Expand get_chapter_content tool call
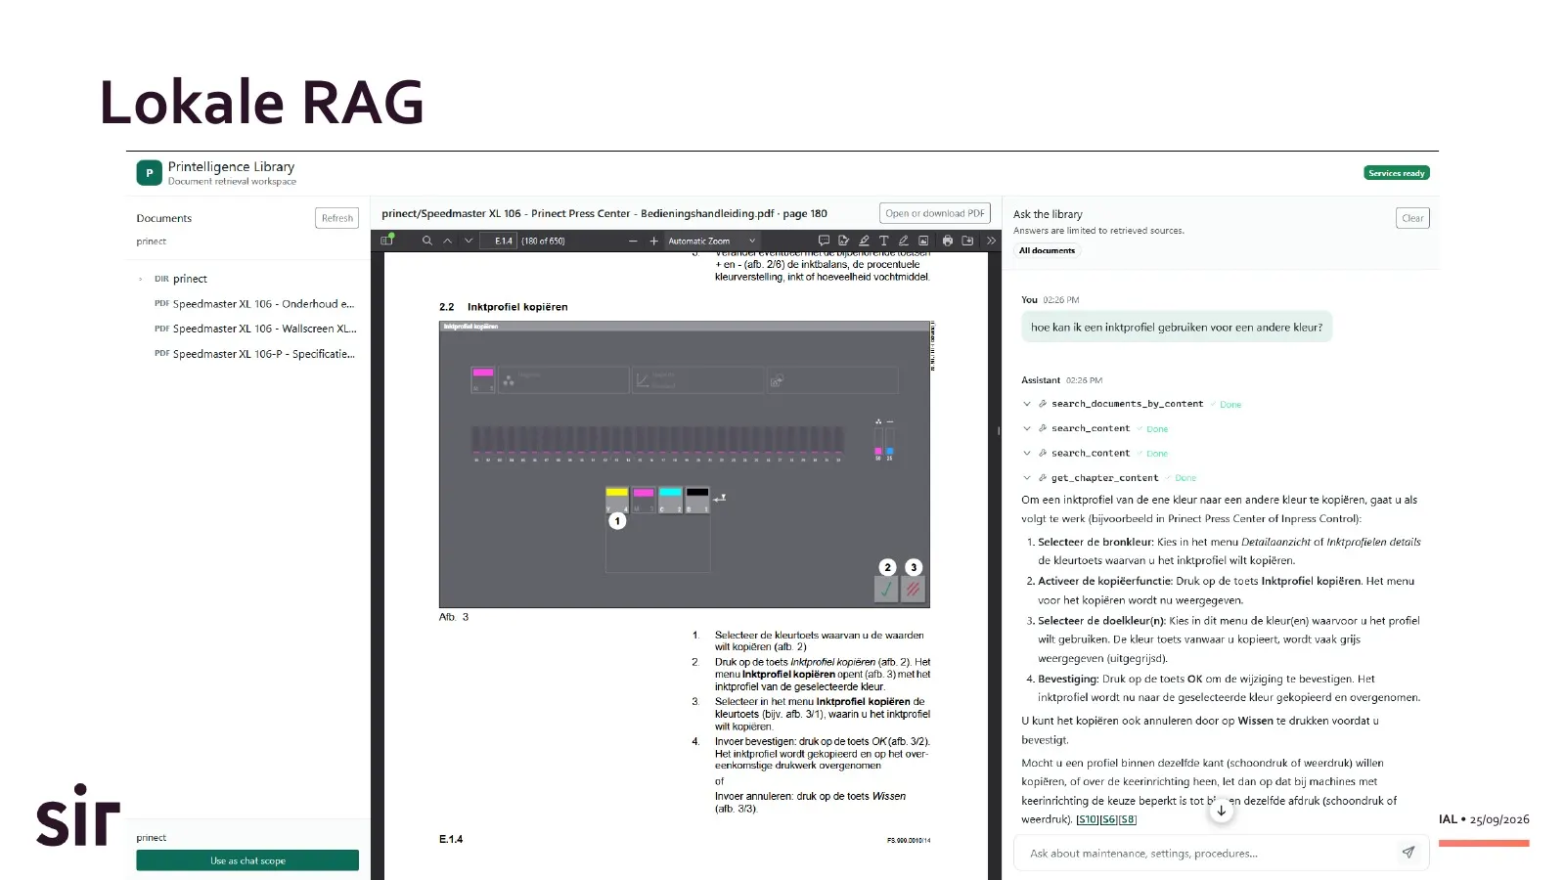Viewport: 1565px width, 880px height. [x=1027, y=478]
